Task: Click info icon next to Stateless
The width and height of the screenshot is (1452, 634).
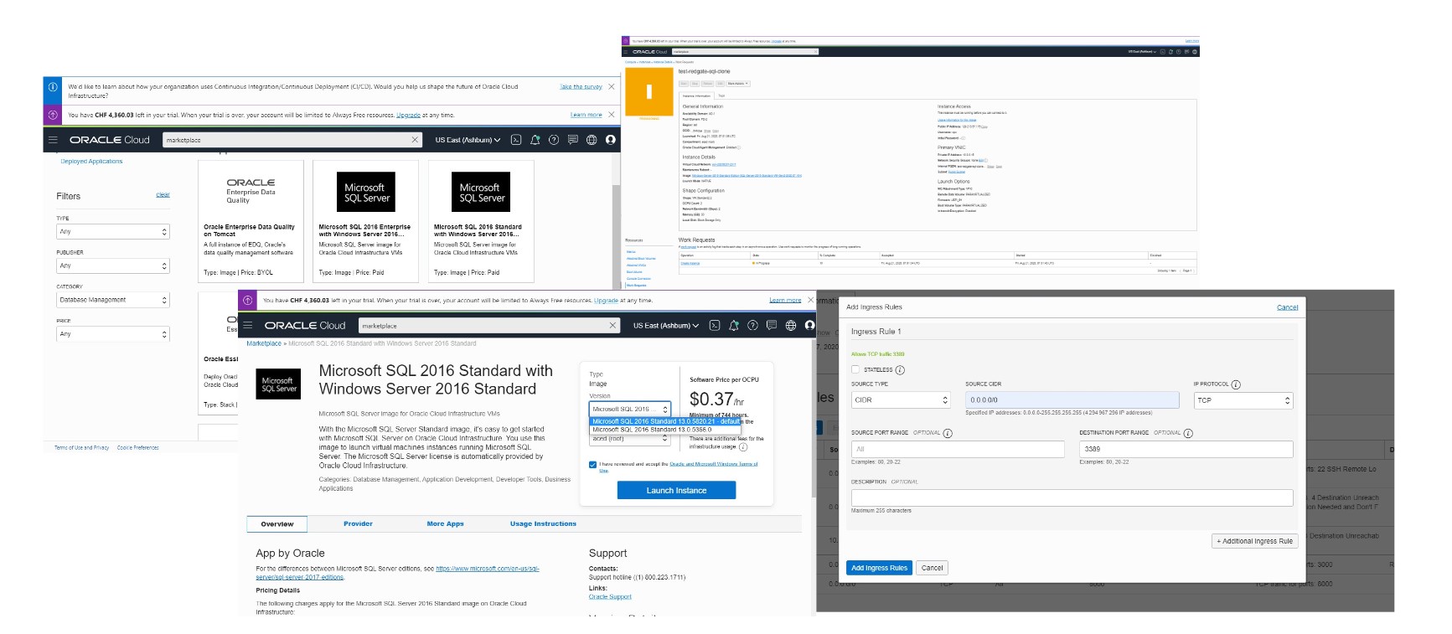Action: (900, 369)
